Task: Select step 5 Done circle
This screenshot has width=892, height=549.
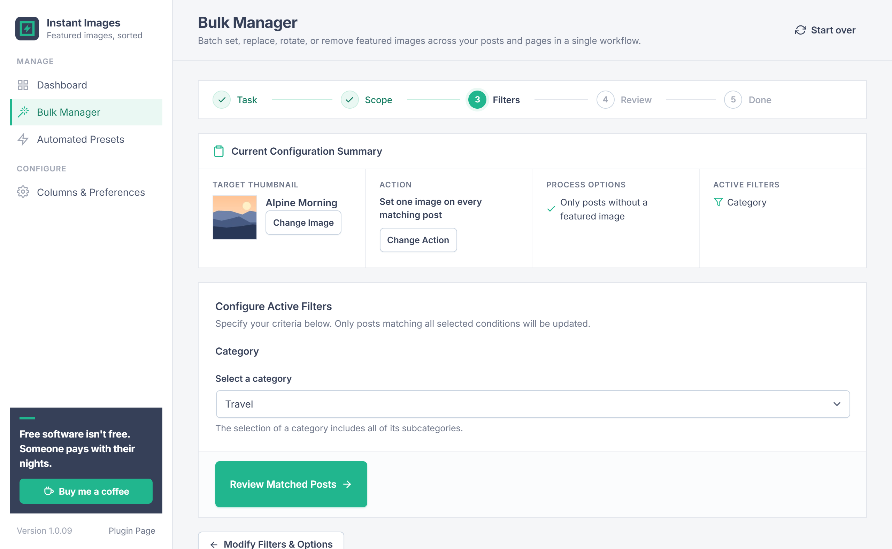Action: click(733, 100)
